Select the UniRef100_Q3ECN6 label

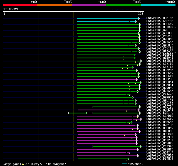tap(160, 122)
